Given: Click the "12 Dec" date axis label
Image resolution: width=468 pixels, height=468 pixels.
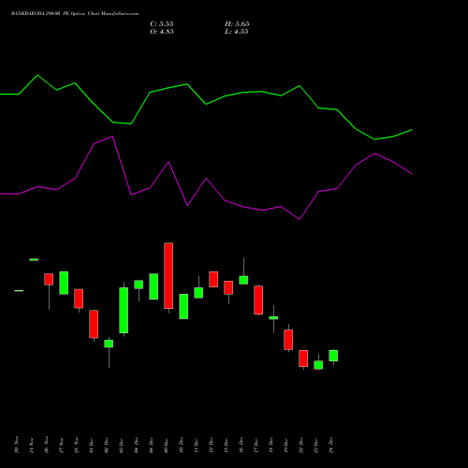Looking at the screenshot, I should [212, 446].
